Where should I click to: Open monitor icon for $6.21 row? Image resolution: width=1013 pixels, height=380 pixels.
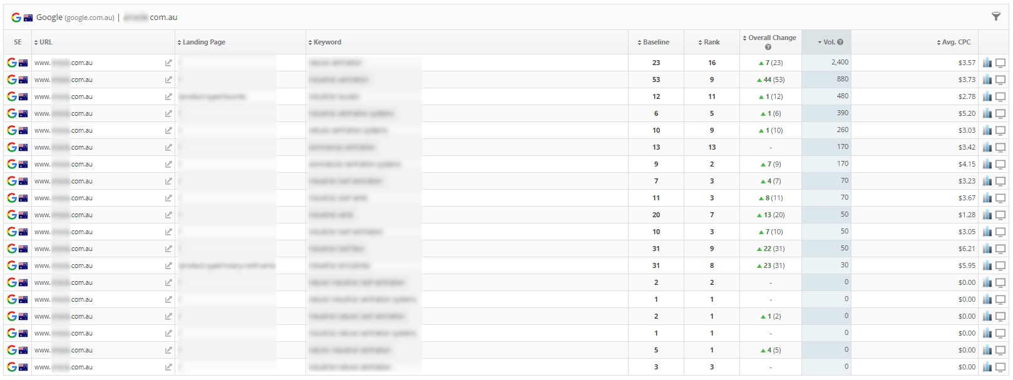point(1000,249)
